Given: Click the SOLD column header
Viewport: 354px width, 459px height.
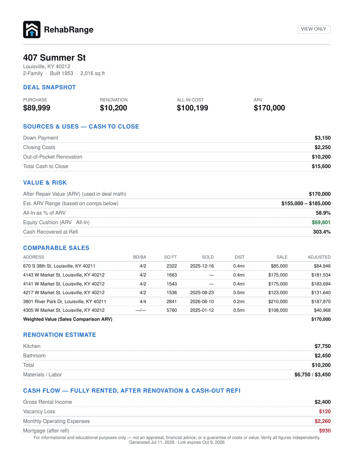Looking at the screenshot, I should pos(208,257).
